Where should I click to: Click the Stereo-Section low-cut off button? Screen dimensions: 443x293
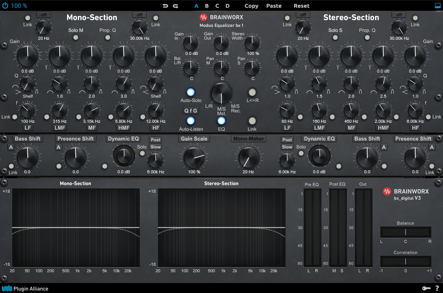click(303, 15)
